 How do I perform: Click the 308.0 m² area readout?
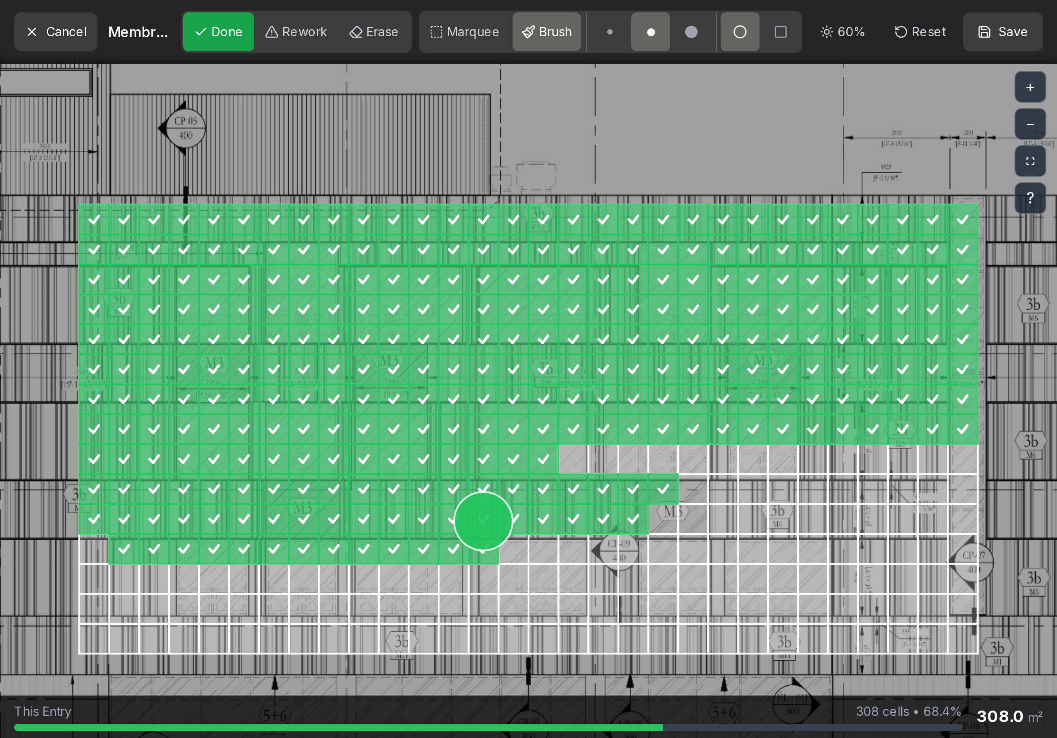pos(1009,716)
